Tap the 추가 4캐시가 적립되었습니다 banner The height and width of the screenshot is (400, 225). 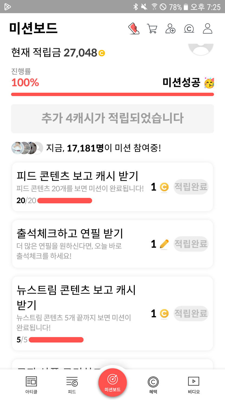112,118
